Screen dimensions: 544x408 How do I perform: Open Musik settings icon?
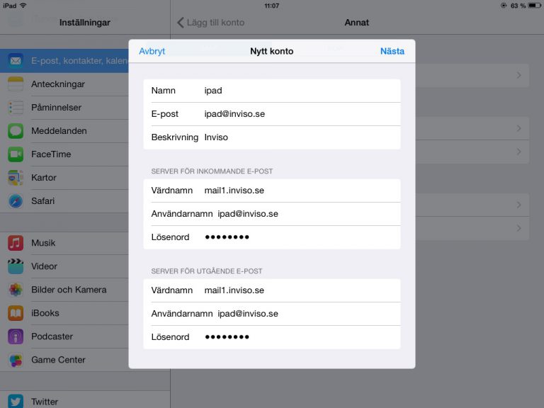(16, 243)
